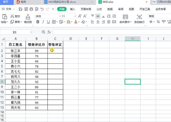
Task: Open the 插入 Insert tab
Action: (72, 9)
